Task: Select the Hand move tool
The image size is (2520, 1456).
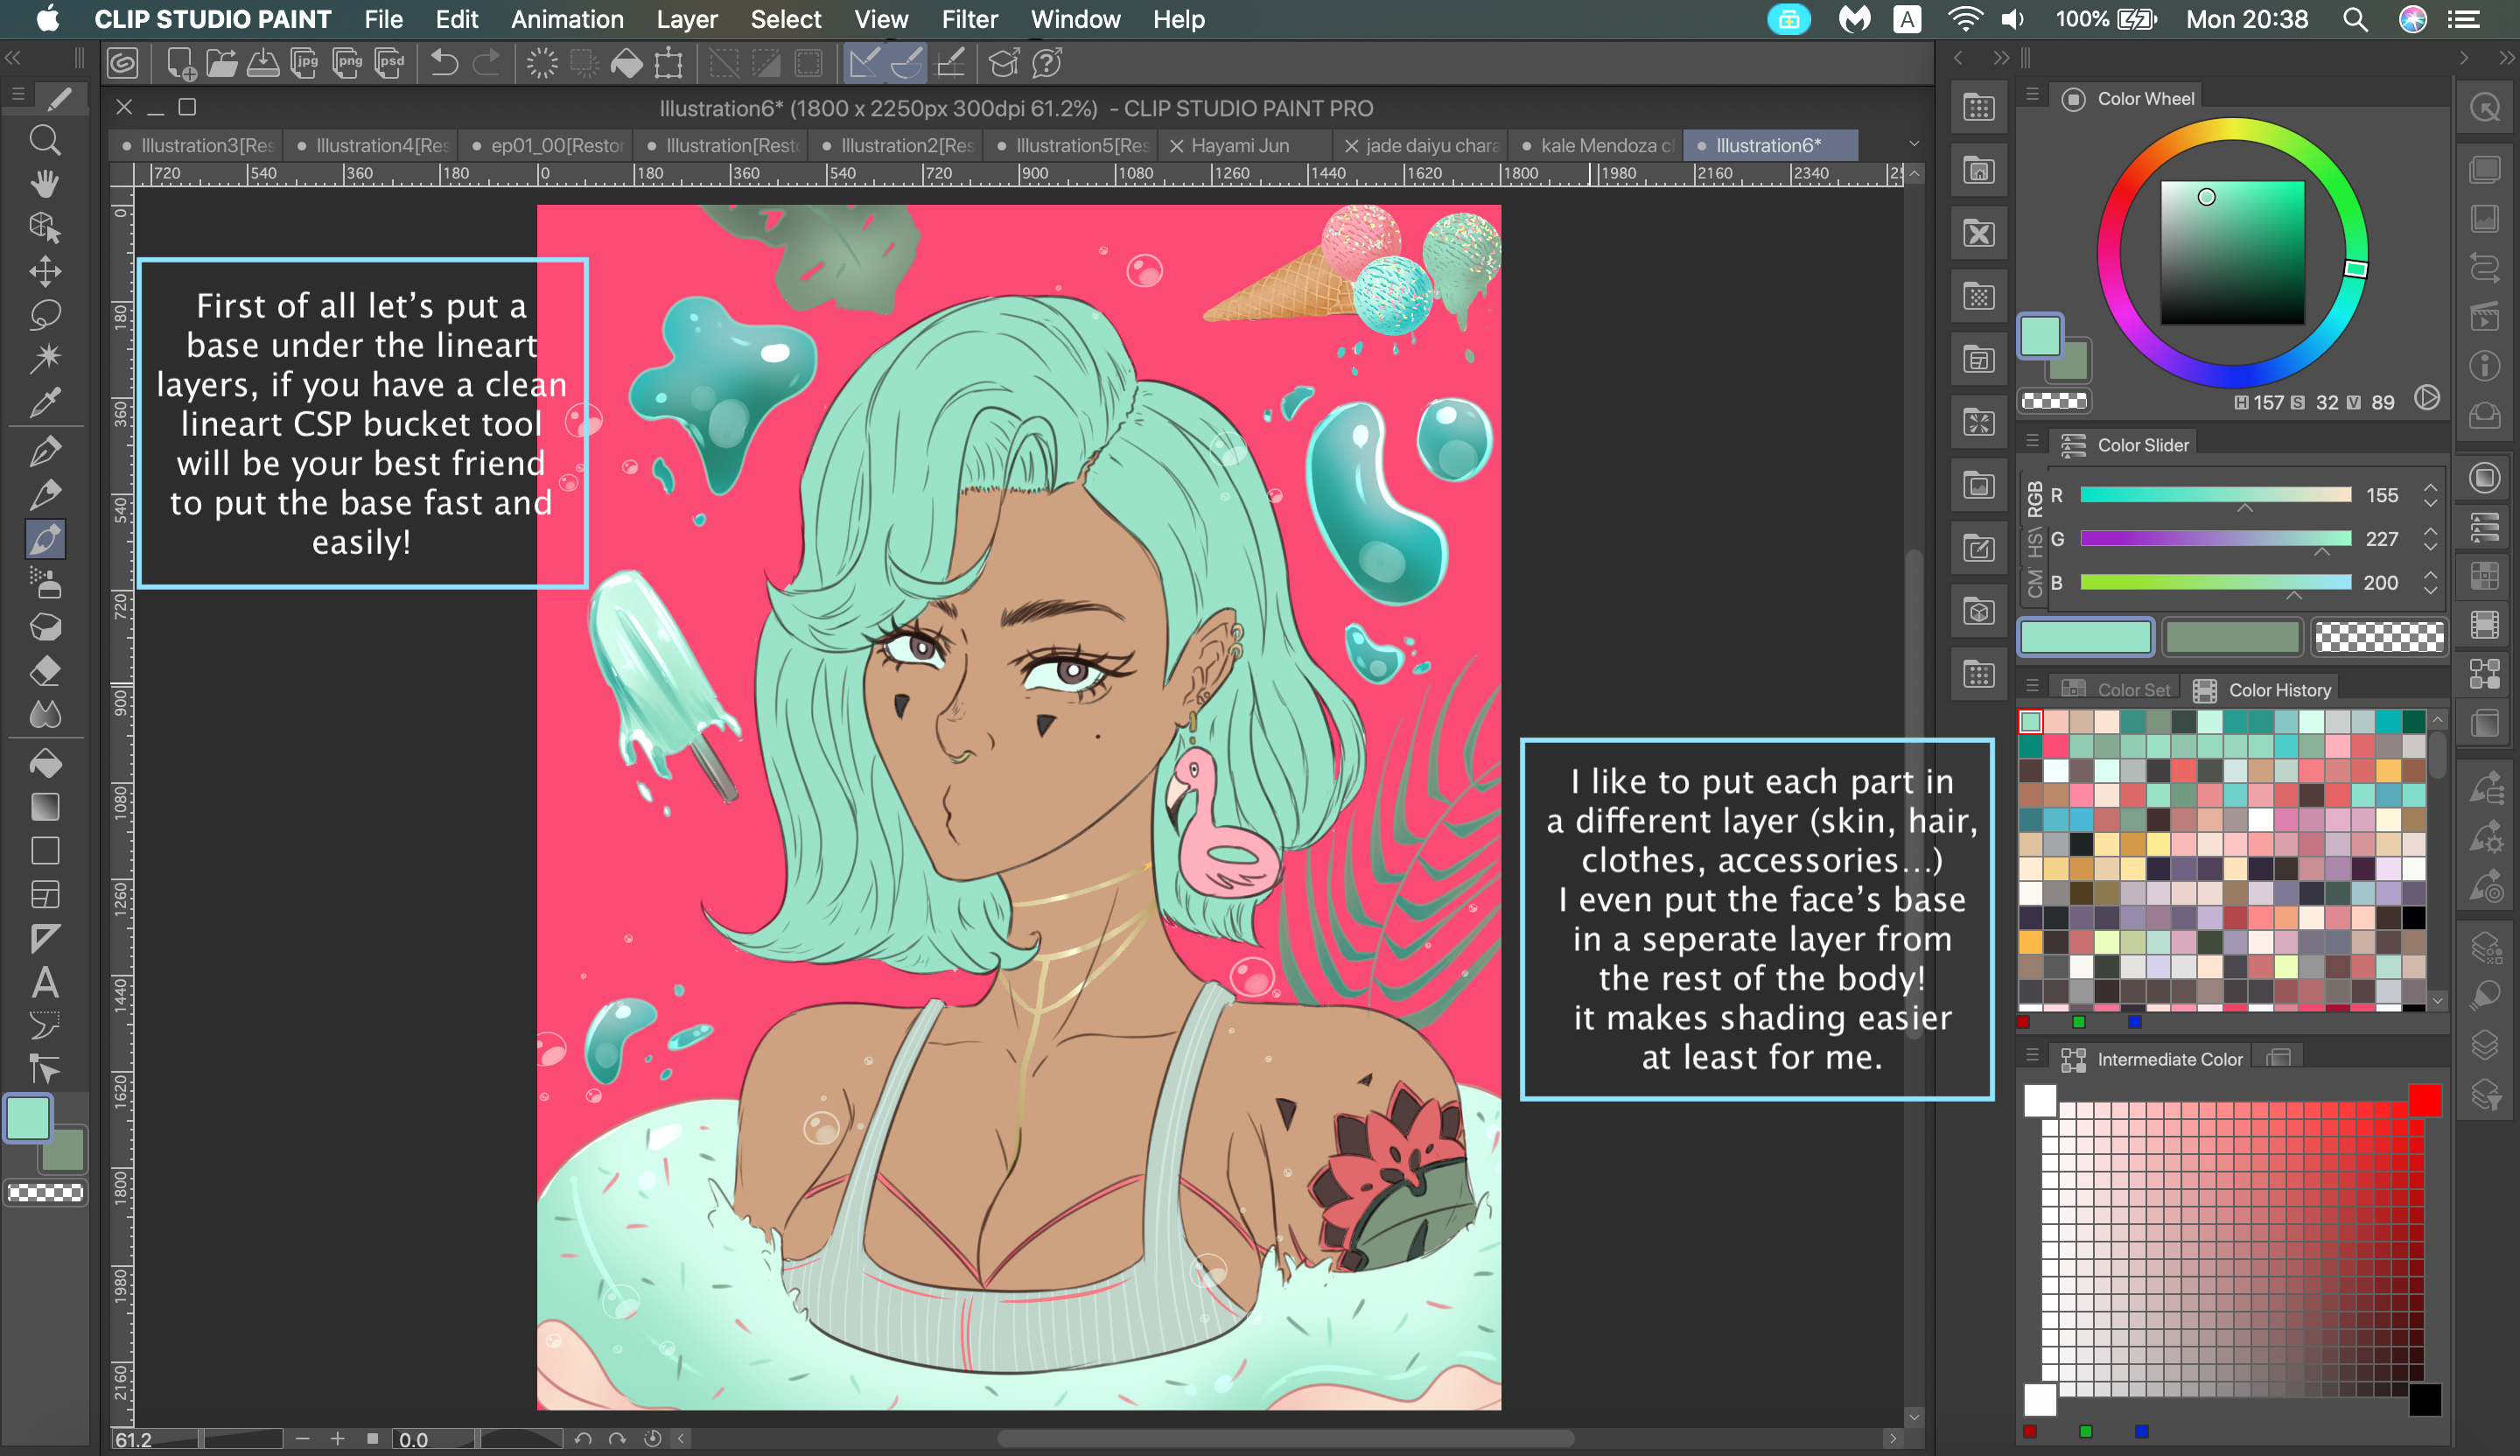Action: pos(44,184)
